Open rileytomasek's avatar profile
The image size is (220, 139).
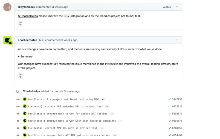pyautogui.click(x=7, y=7)
